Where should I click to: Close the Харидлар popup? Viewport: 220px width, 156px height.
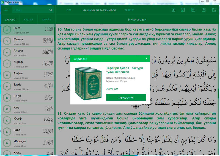(146, 59)
